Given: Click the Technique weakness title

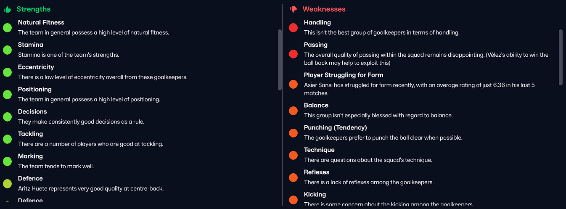Looking at the screenshot, I should coord(319,150).
